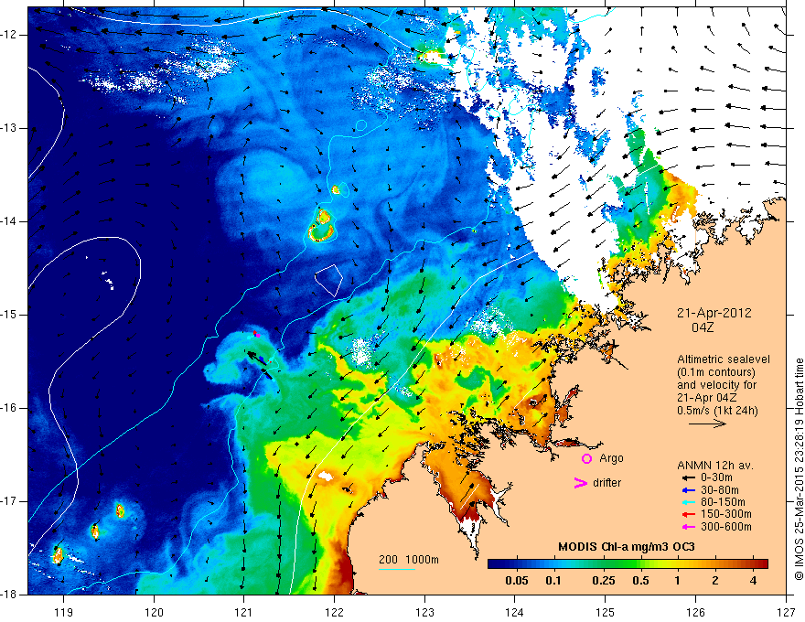The width and height of the screenshot is (805, 622).
Task: Click the blue 30-80m legend arrow
Action: [x=687, y=490]
